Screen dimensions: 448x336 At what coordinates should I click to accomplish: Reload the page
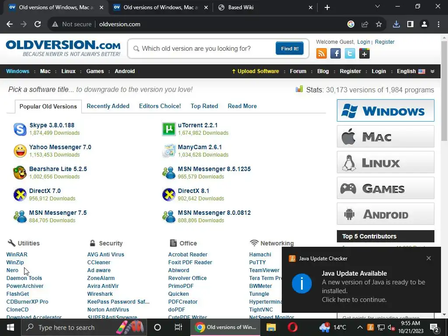[x=38, y=24]
